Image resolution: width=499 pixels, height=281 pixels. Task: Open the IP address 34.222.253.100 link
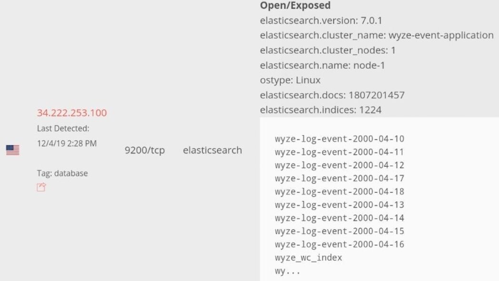coord(72,113)
